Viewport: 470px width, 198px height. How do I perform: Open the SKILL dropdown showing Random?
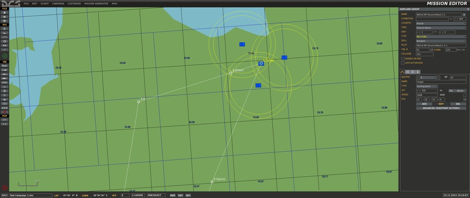(441, 41)
